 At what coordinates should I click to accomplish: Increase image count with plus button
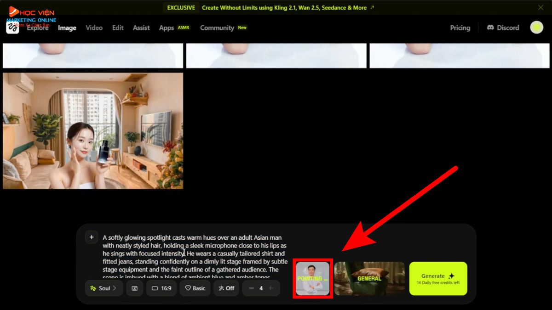click(x=271, y=288)
